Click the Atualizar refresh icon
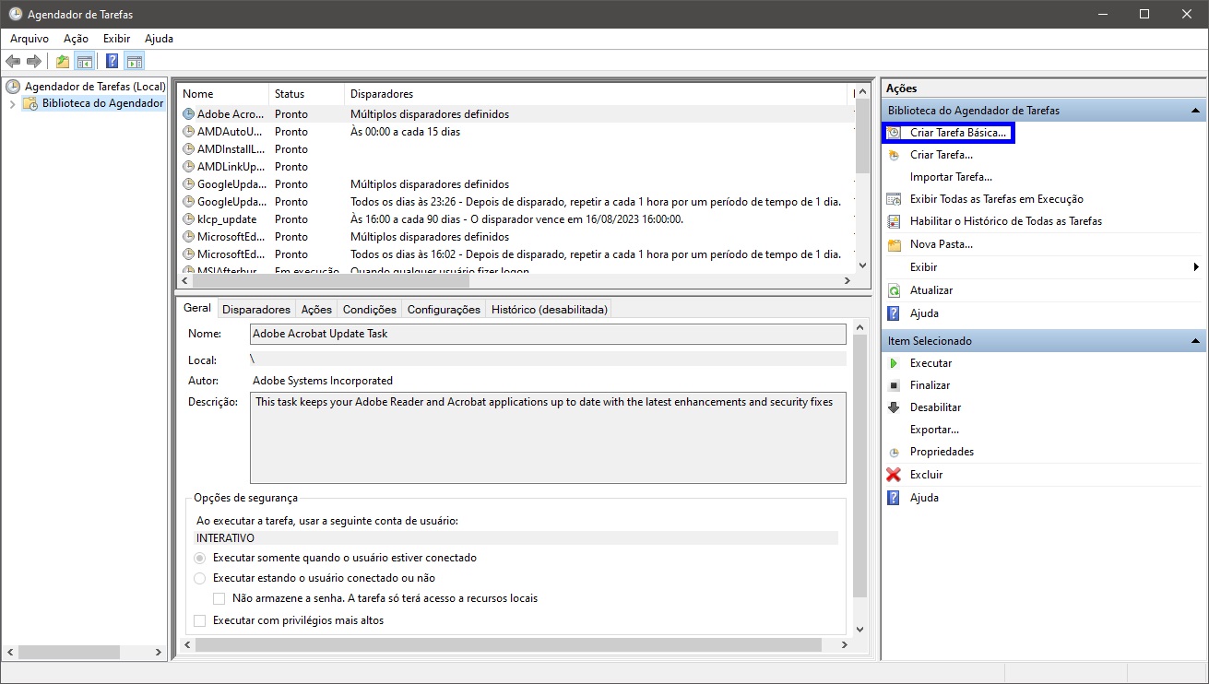1209x684 pixels. tap(893, 290)
